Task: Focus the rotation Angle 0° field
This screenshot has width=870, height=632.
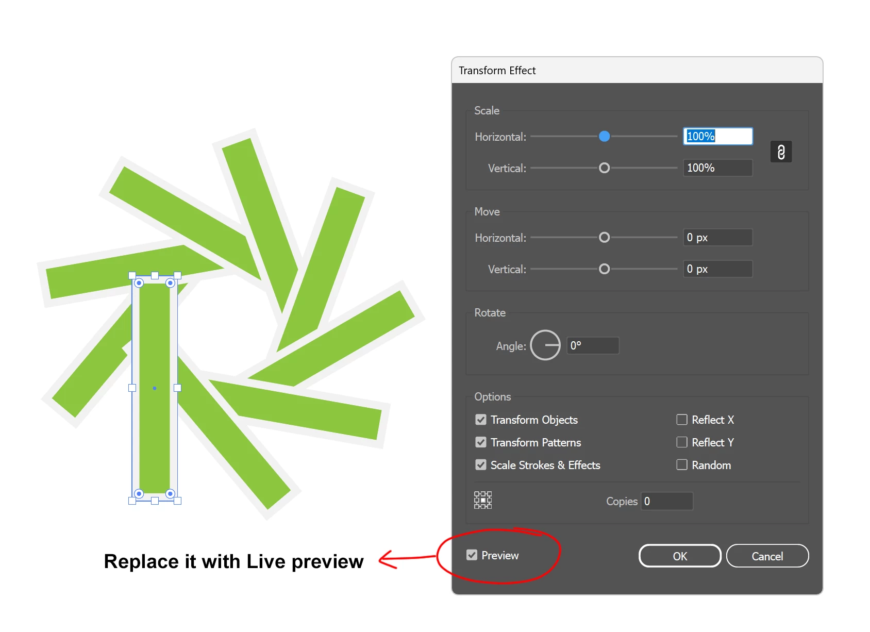Action: coord(593,345)
